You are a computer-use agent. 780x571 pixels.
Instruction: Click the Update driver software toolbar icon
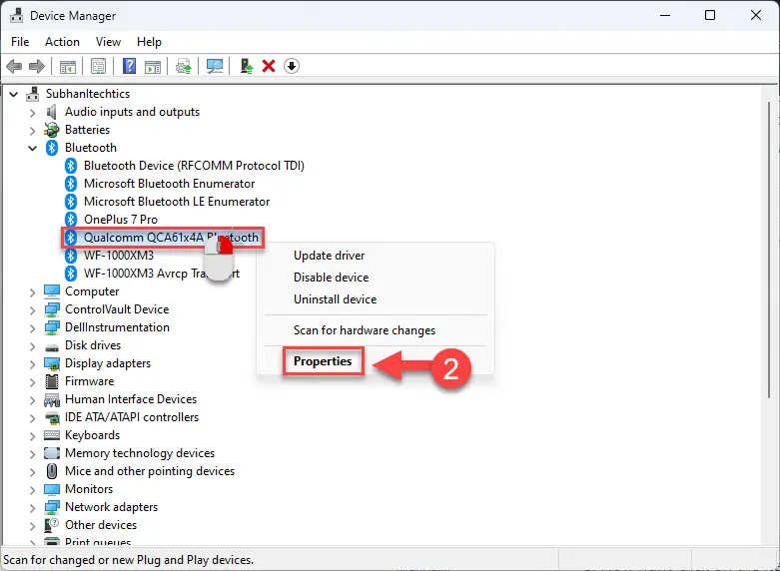pyautogui.click(x=184, y=66)
